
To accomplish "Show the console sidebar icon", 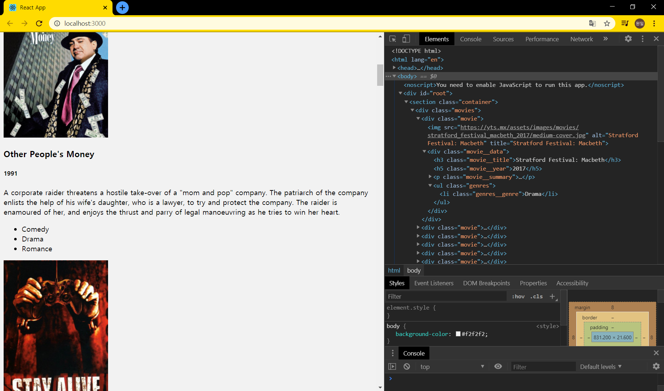I will pyautogui.click(x=392, y=366).
